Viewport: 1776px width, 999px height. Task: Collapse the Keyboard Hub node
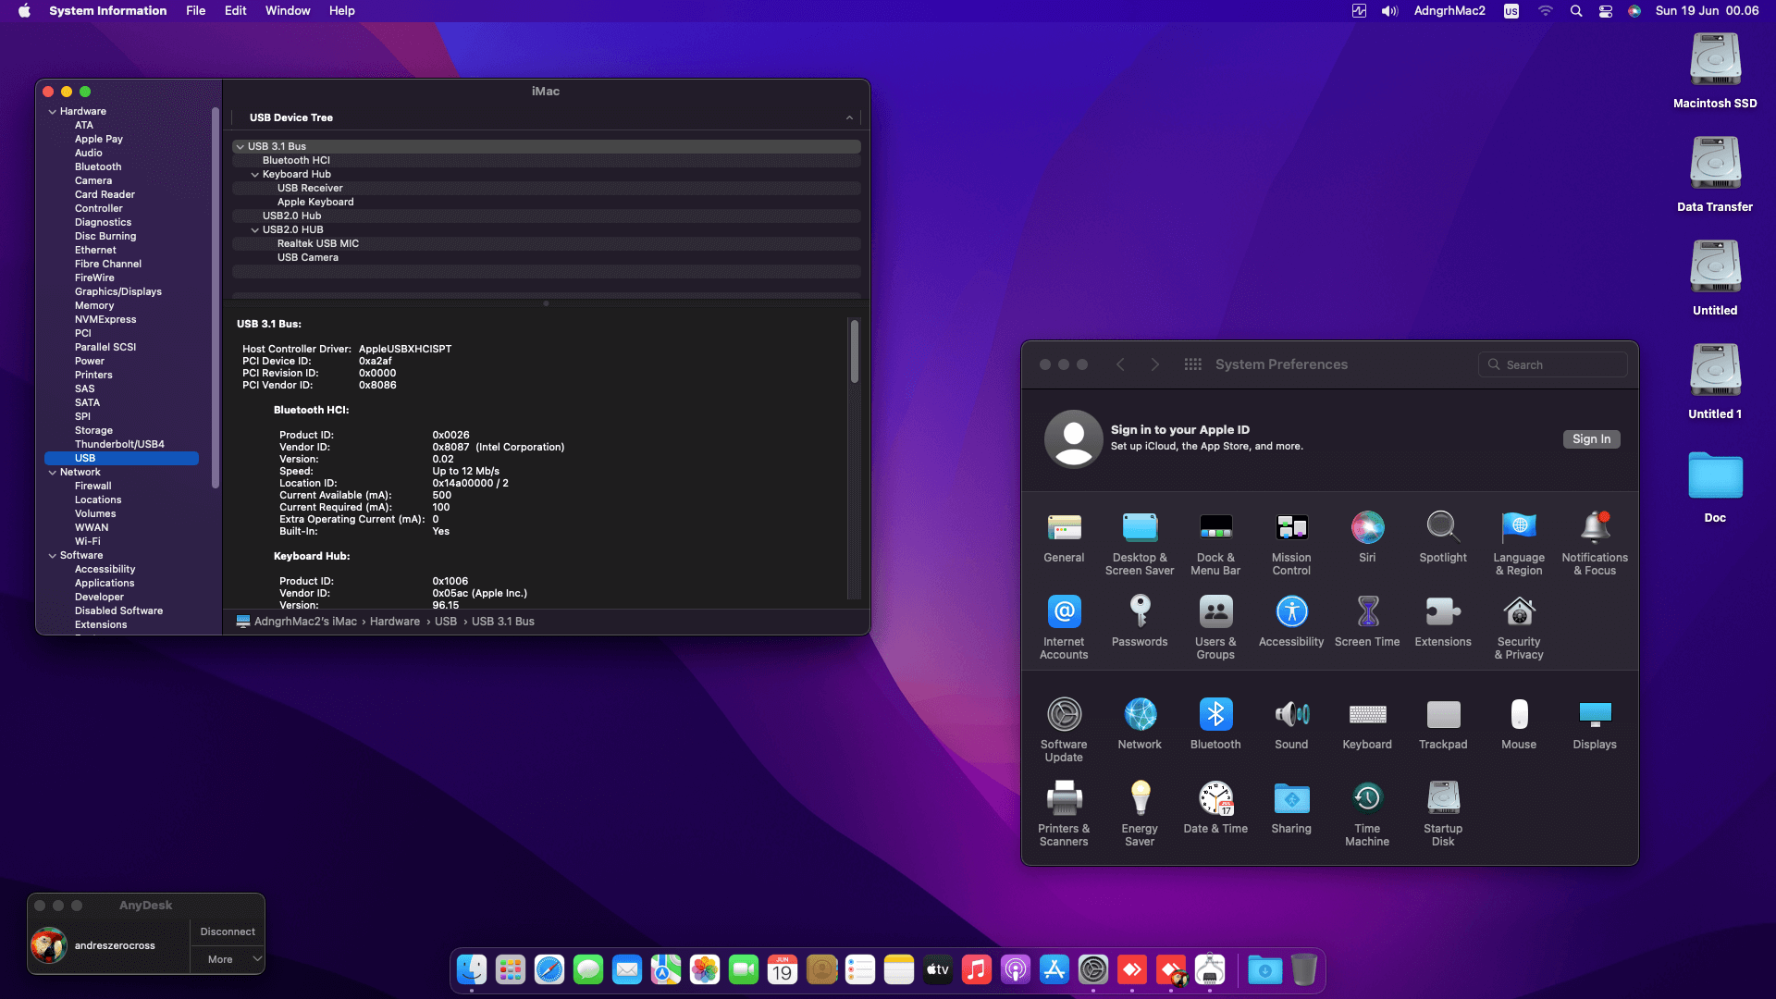255,174
